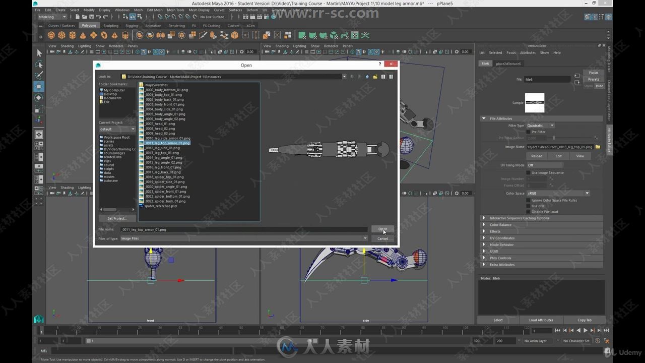Click the Save scene icon in status line
645x363 pixels.
tap(92, 17)
